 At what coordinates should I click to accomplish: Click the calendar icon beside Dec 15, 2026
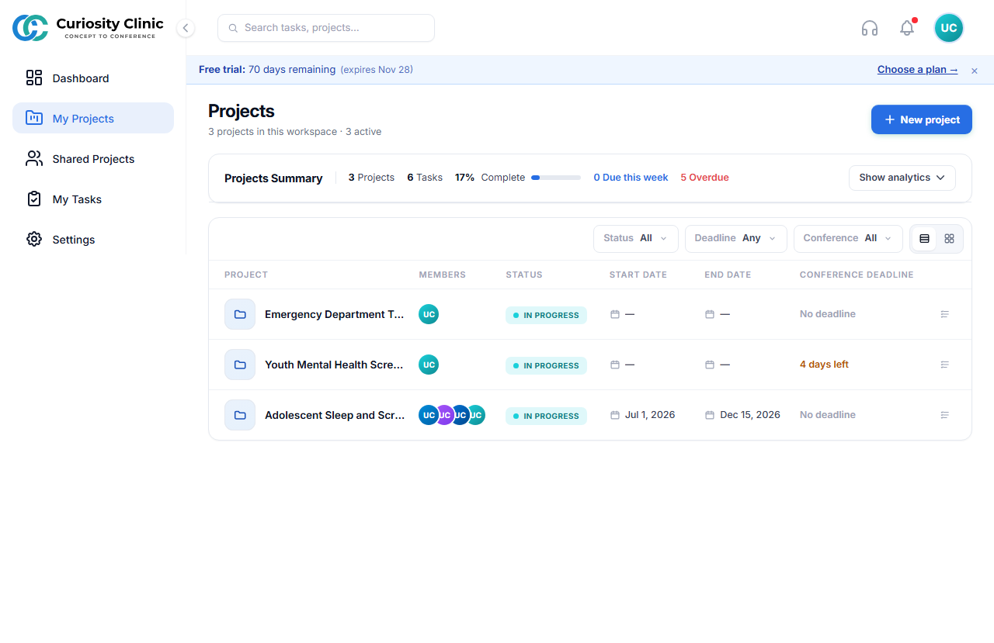pyautogui.click(x=710, y=415)
